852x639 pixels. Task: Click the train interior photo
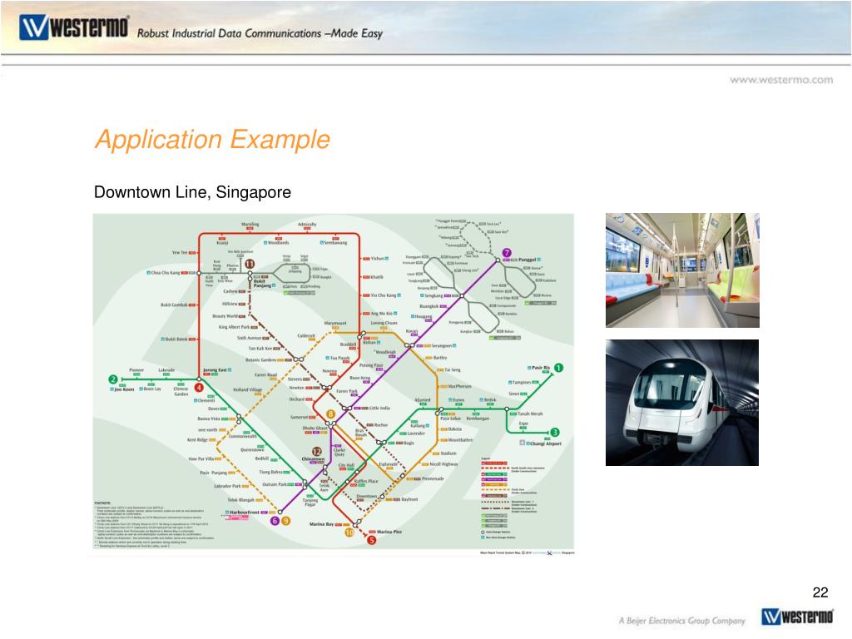point(682,270)
